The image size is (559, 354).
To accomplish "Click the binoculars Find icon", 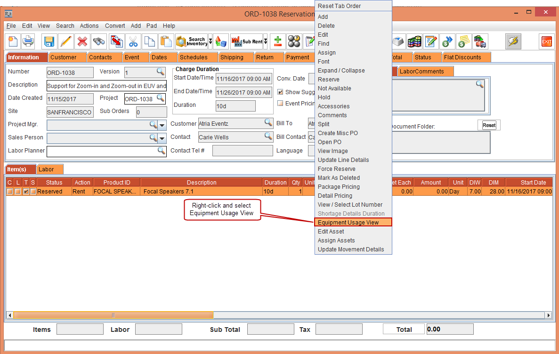I will pyautogui.click(x=99, y=41).
